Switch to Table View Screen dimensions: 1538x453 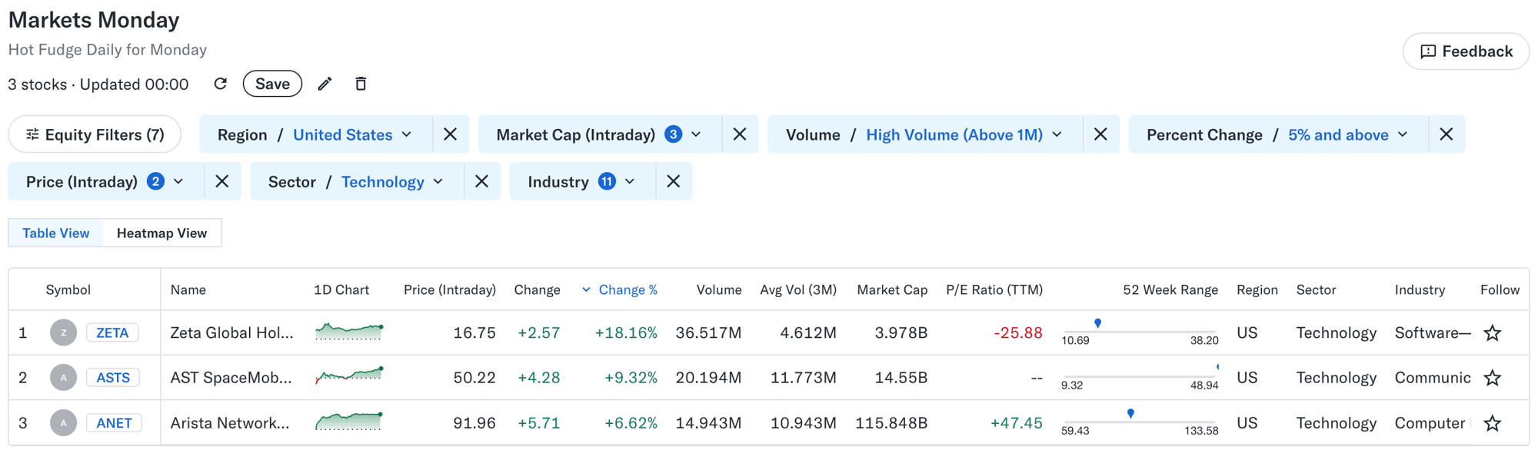click(x=55, y=233)
